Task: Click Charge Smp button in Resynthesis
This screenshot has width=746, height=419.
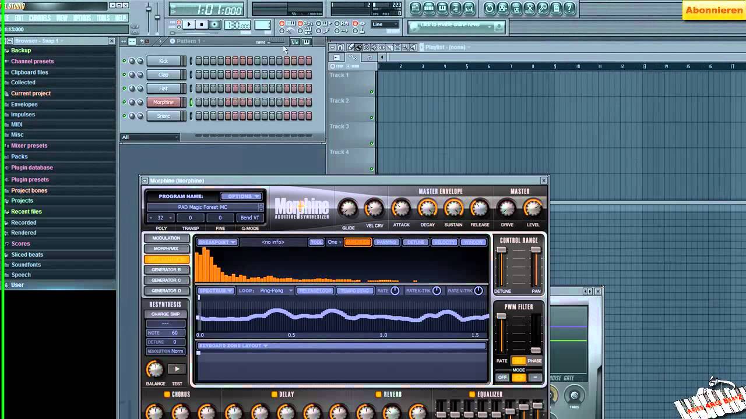Action: point(166,314)
